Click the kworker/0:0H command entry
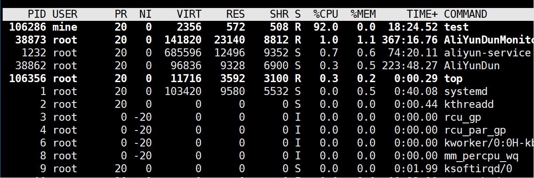The width and height of the screenshot is (534, 178). (489, 143)
